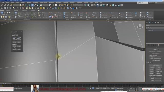Click the time slider handle
The height and width of the screenshot is (92, 164).
point(5,83)
